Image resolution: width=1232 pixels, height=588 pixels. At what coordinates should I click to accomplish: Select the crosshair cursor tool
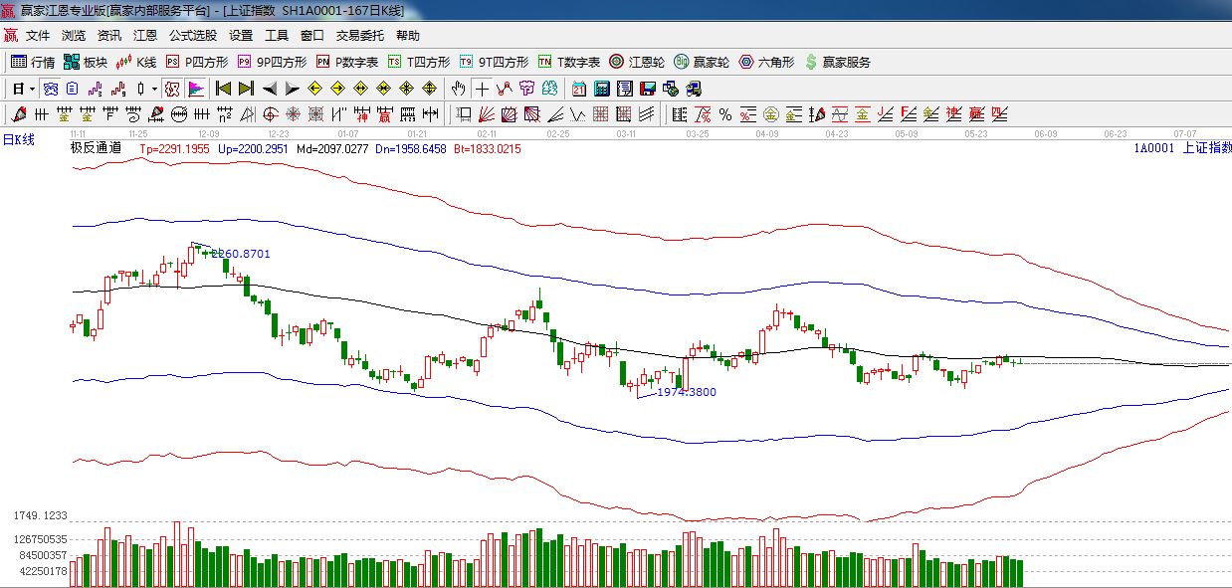(482, 89)
